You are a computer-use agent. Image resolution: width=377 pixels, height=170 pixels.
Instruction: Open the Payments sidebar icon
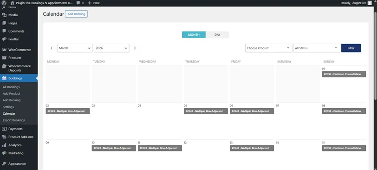(x=4, y=129)
